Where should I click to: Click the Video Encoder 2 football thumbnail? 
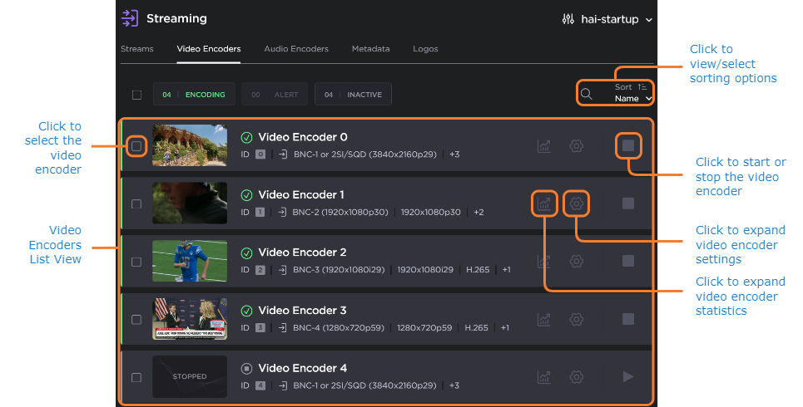[x=190, y=262]
